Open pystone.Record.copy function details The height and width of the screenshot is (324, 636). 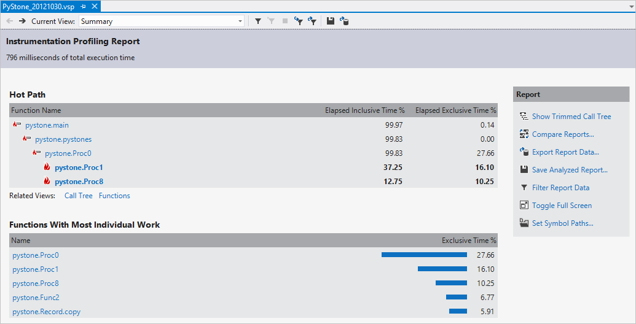[46, 312]
